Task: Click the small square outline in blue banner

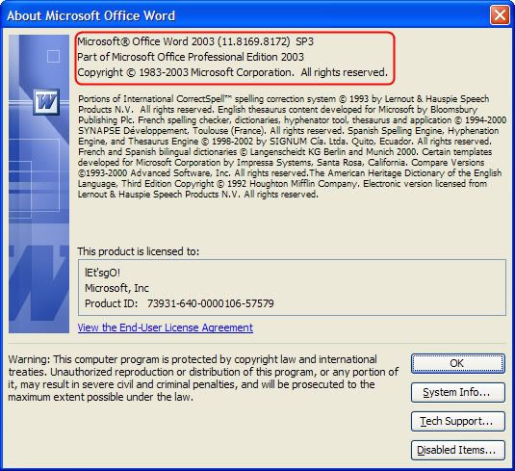Action: click(x=53, y=56)
